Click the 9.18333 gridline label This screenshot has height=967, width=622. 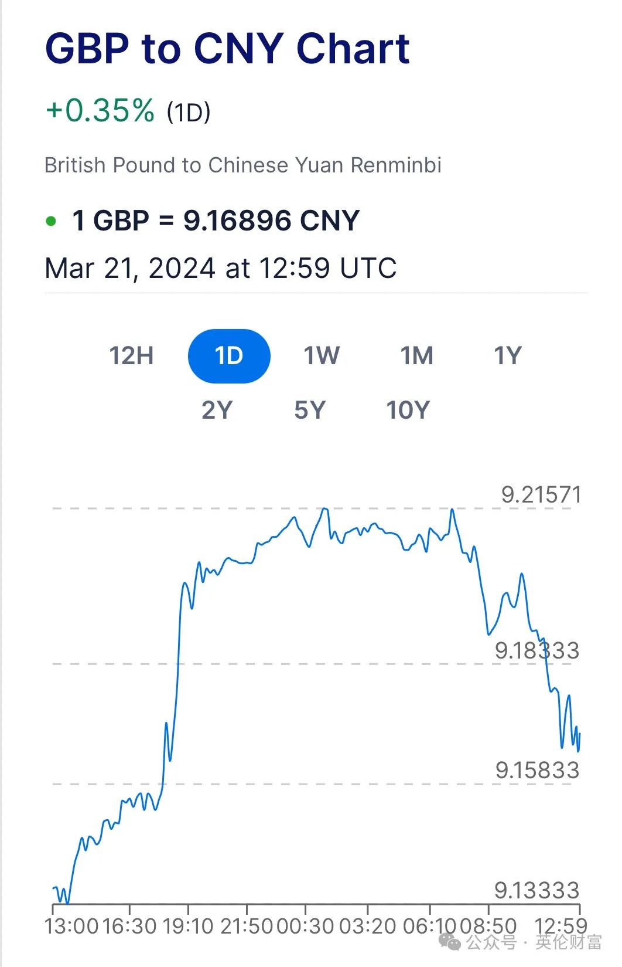point(537,650)
